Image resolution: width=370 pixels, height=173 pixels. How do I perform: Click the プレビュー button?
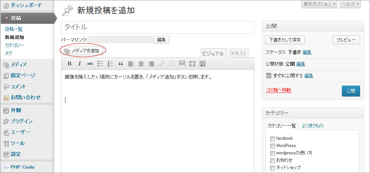click(346, 40)
